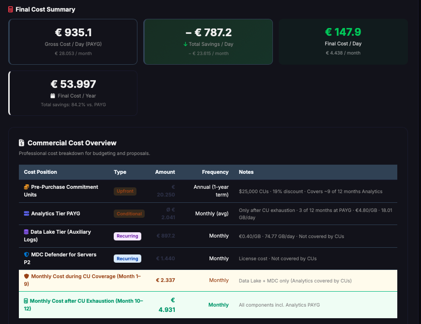Click the Recurring badge on the MDC Defender row

click(x=127, y=258)
